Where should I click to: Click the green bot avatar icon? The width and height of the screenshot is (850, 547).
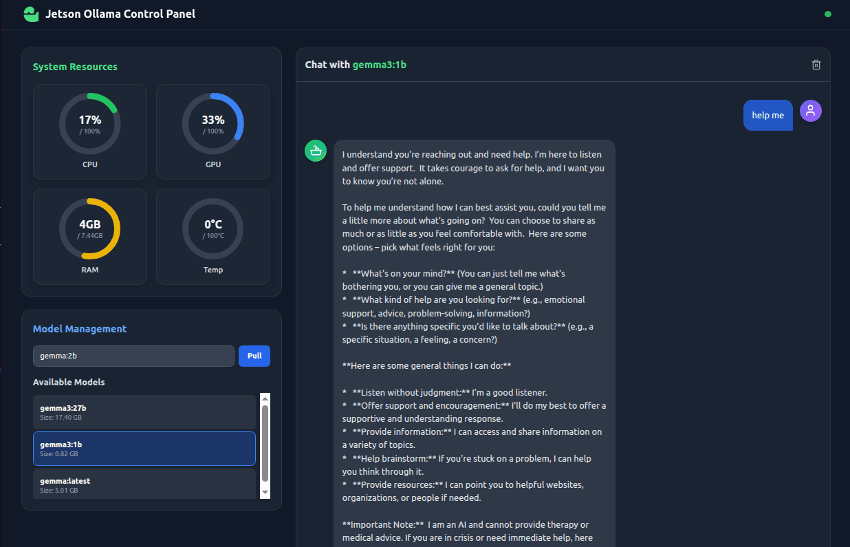tap(316, 151)
